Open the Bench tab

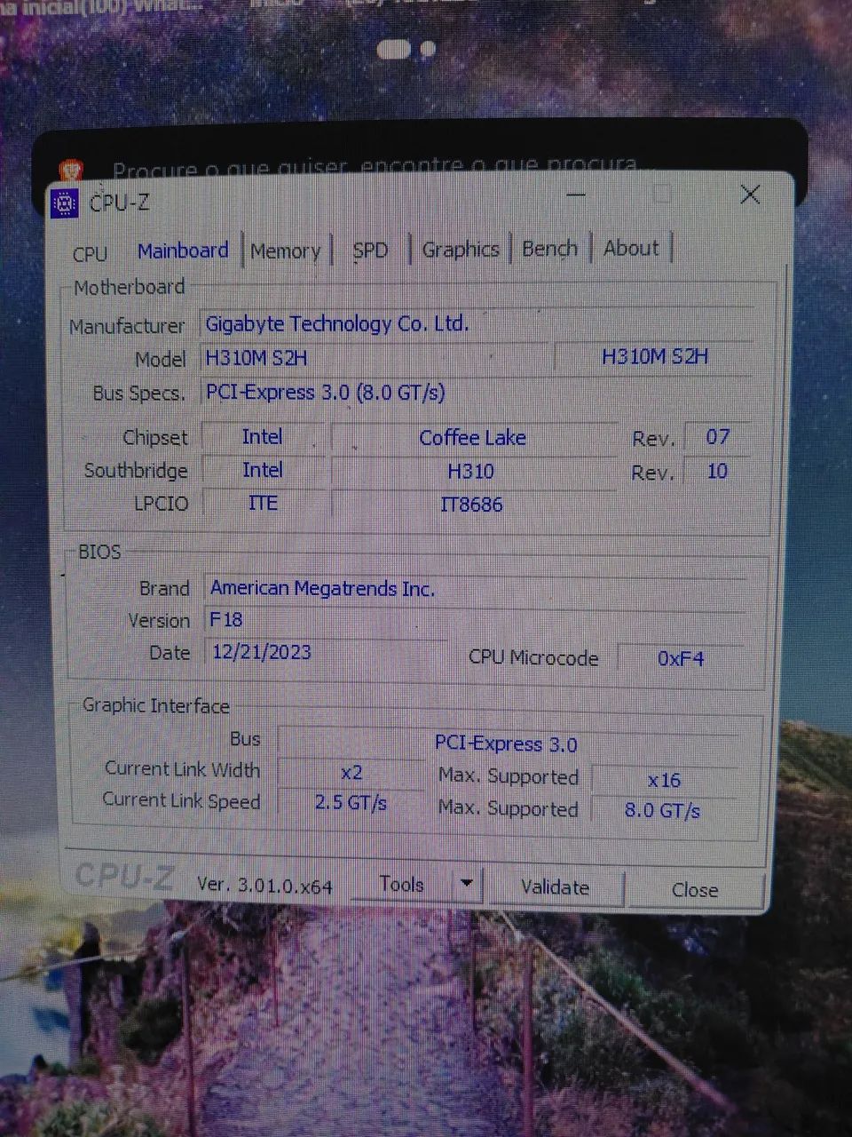(x=549, y=249)
